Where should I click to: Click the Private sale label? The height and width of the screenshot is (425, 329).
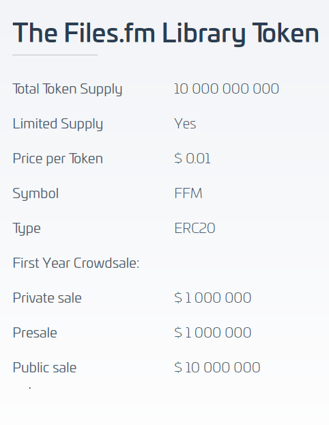click(47, 298)
